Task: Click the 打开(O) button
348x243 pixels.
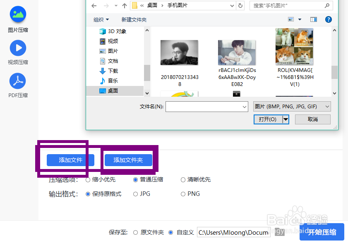Action: (268, 119)
